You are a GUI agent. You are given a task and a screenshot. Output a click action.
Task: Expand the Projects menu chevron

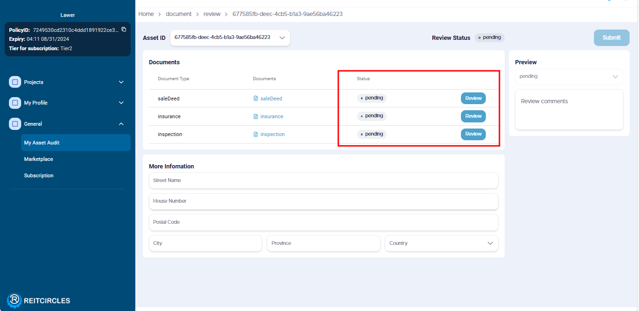(x=121, y=82)
